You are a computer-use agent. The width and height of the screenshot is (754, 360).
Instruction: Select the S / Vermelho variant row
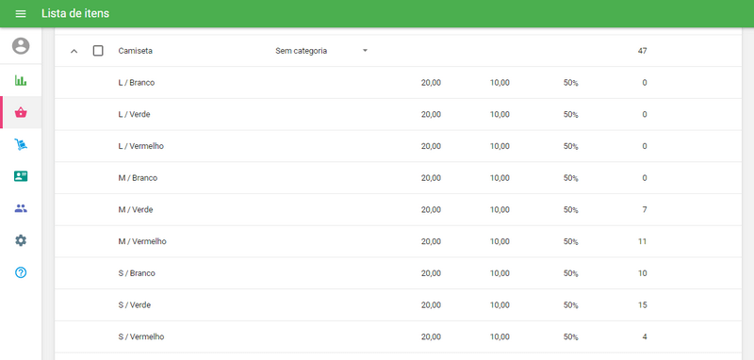click(398, 336)
